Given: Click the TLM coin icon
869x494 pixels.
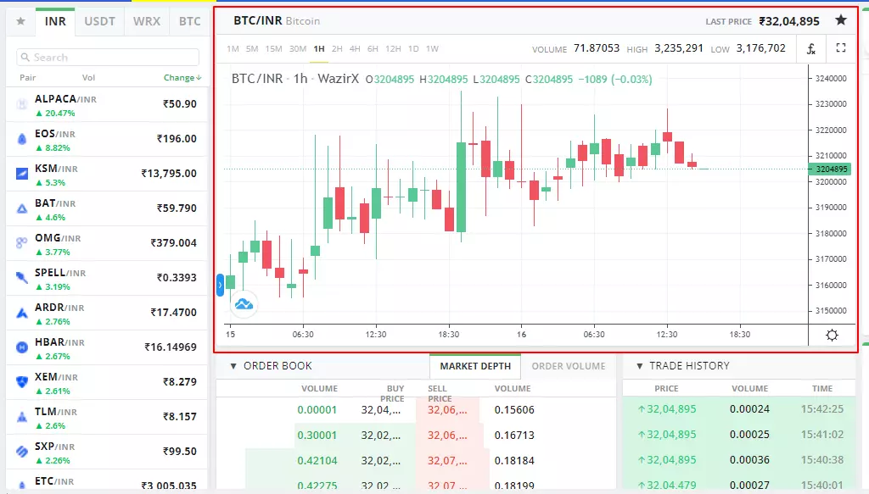Looking at the screenshot, I should point(21,417).
